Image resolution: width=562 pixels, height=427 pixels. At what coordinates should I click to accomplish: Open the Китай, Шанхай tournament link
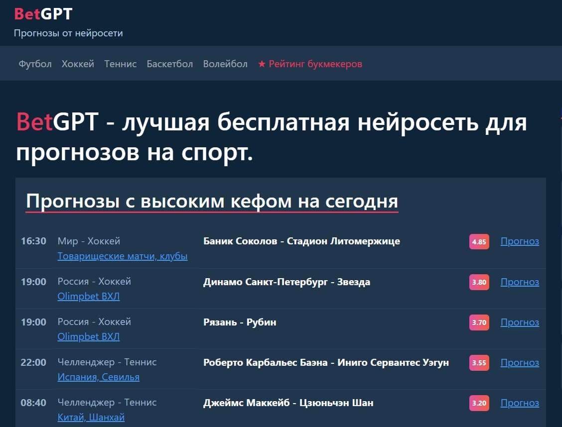click(x=91, y=417)
